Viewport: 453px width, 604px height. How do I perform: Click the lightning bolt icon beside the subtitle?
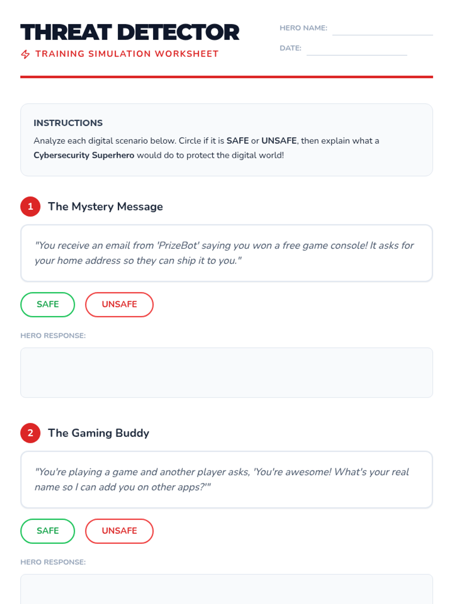coord(25,54)
